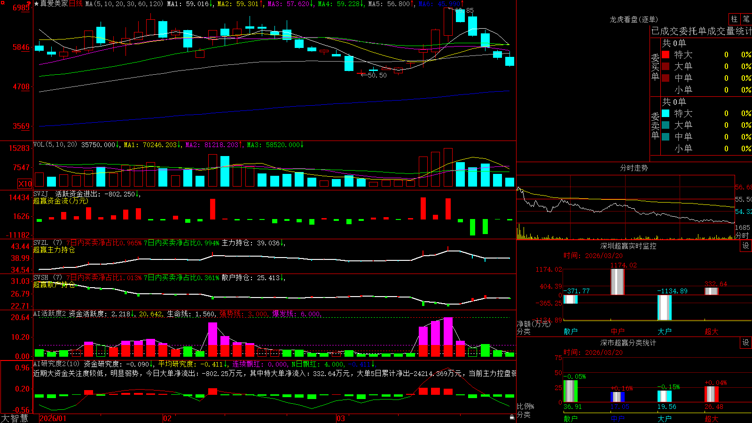Screen dimensions: 752x423
Task: Click the 超赢主力持仓 label
Action: 54,250
